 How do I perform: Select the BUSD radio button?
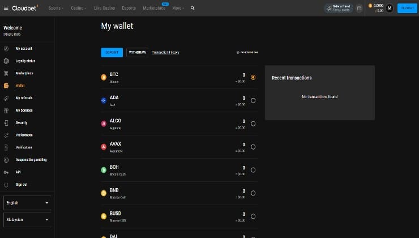tap(253, 216)
